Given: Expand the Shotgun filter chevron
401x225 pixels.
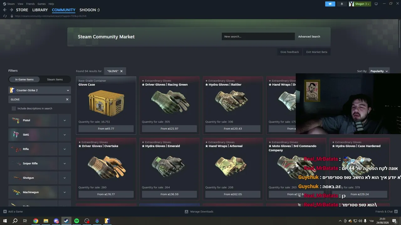Looking at the screenshot, I should (x=65, y=178).
